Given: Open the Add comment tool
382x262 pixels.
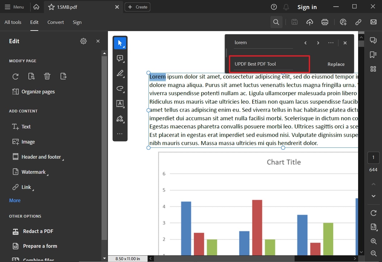Looking at the screenshot, I should (x=120, y=58).
